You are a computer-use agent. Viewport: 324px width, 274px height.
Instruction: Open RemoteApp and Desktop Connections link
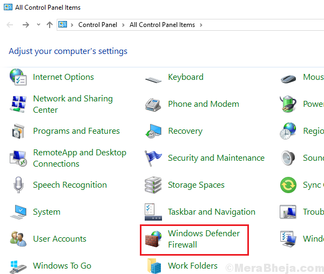(x=80, y=158)
